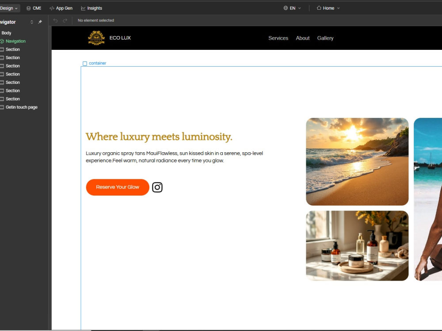This screenshot has width=442, height=331.
Task: Click the ECO LUX logo image
Action: click(96, 38)
